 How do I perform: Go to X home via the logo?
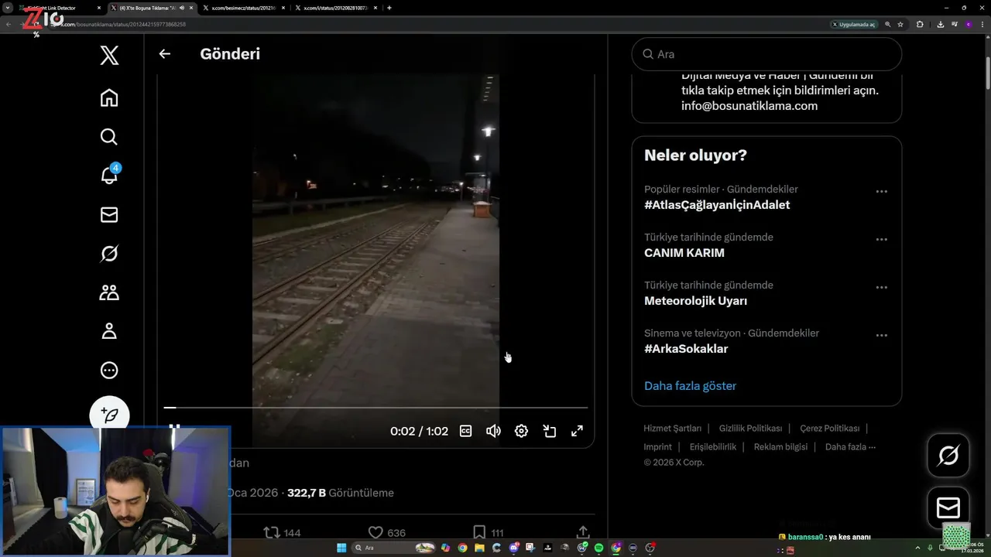click(109, 55)
